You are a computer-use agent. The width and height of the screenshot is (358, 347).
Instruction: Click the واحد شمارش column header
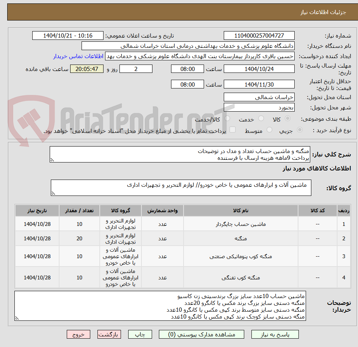click(163, 211)
